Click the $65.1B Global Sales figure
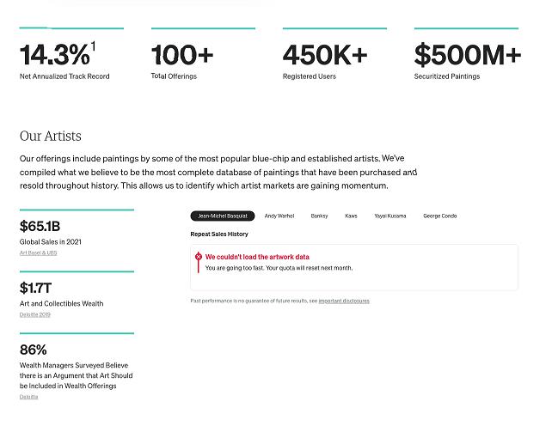Image resolution: width=558 pixels, height=426 pixels. coord(40,227)
